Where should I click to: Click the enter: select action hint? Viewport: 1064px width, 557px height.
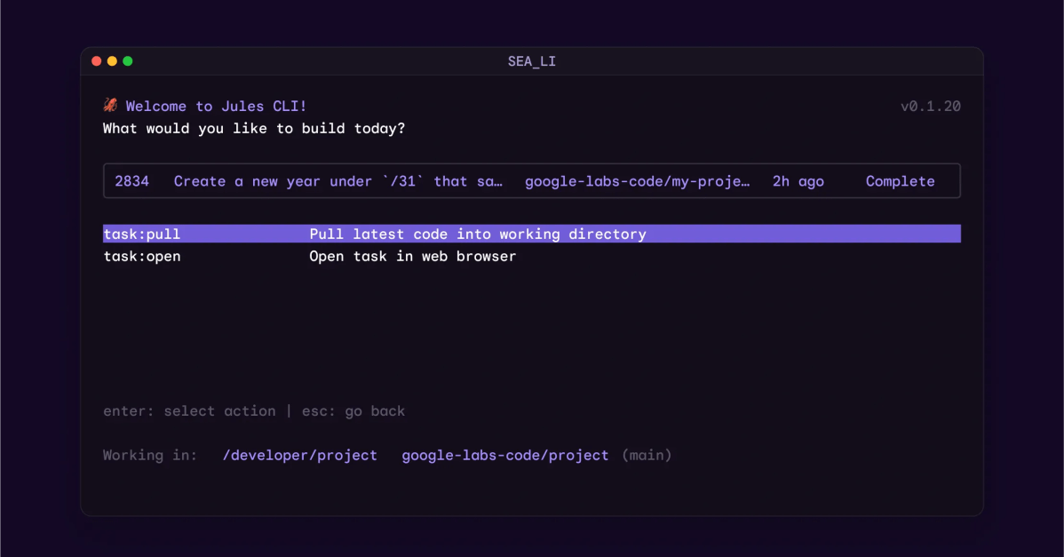(x=188, y=410)
